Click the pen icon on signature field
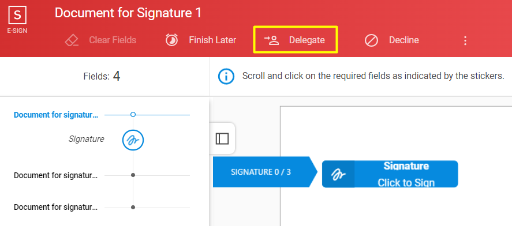The height and width of the screenshot is (226, 512). coord(338,174)
